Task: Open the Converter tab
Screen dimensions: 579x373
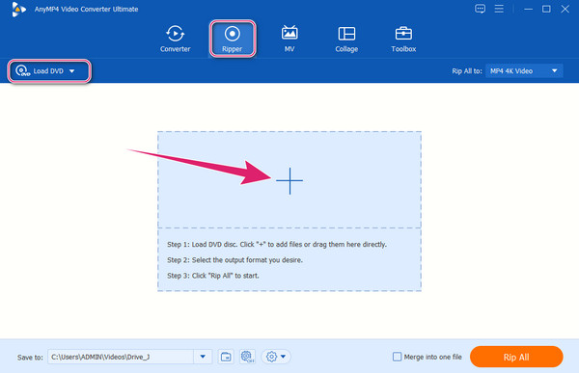Action: 175,39
